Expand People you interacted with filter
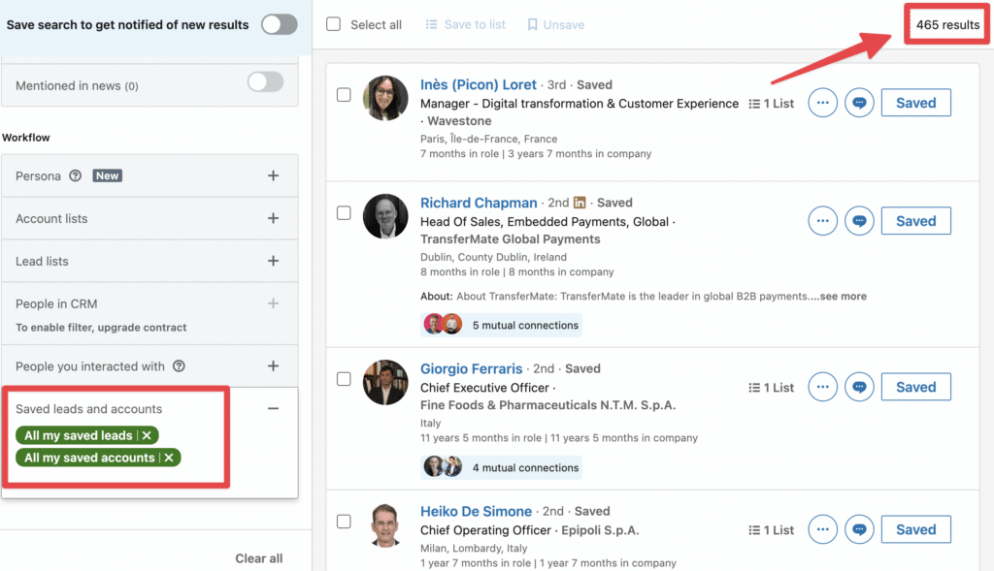The width and height of the screenshot is (994, 571). point(273,365)
